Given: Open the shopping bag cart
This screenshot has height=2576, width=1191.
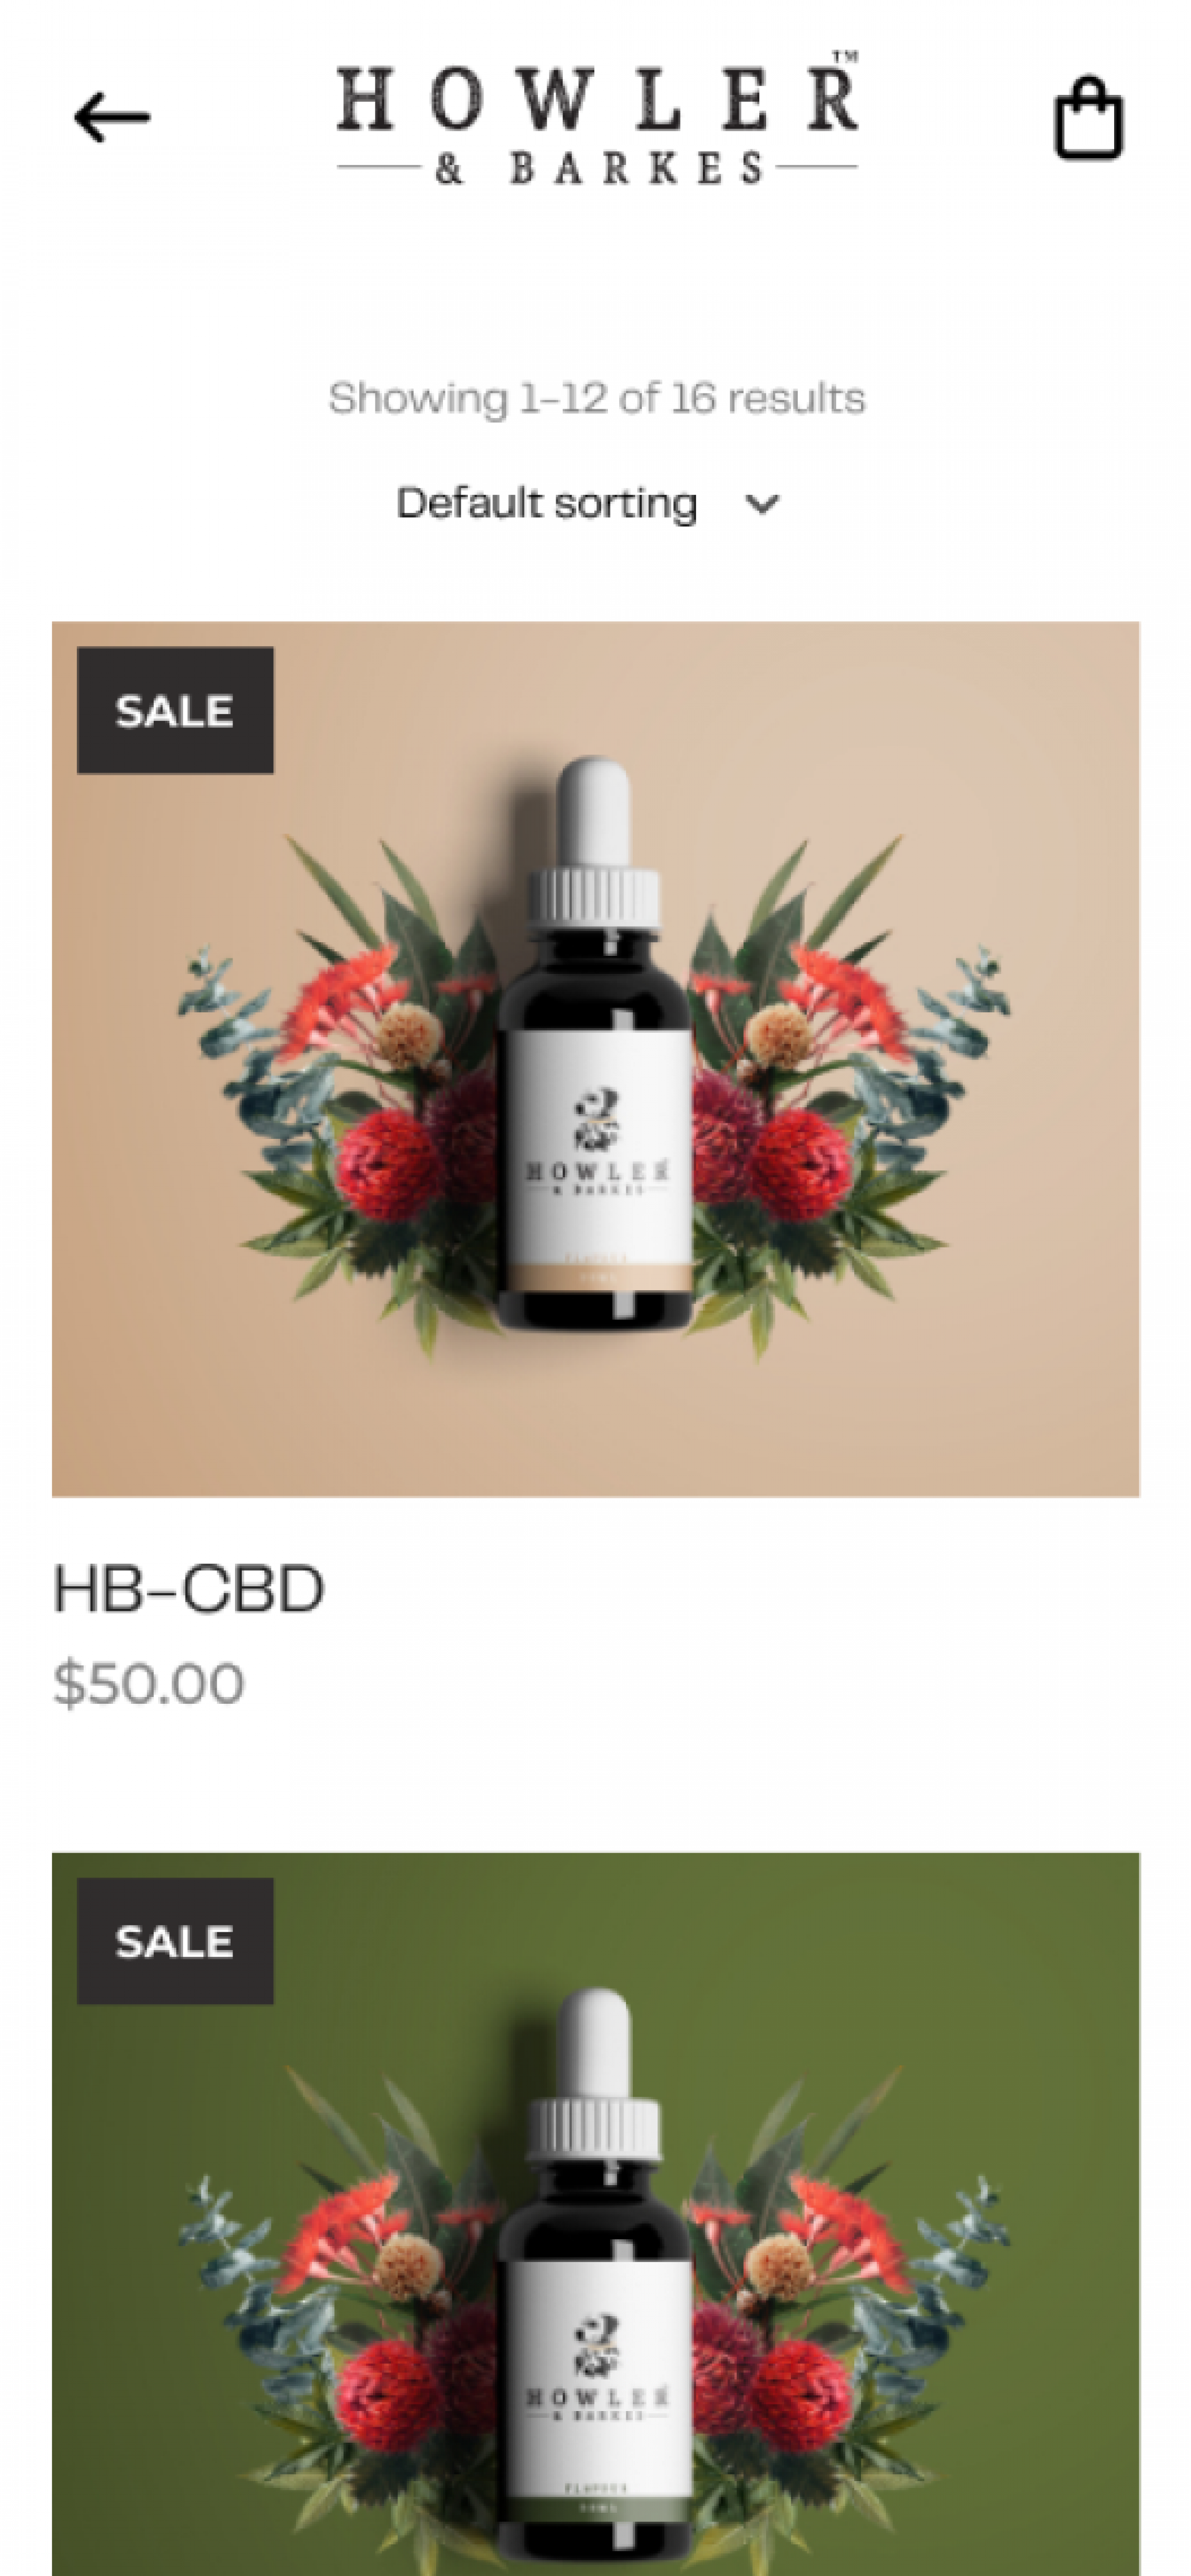Looking at the screenshot, I should point(1088,118).
